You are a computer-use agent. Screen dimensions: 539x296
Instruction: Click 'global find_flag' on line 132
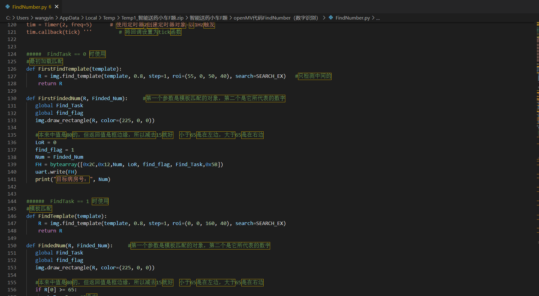coord(59,113)
